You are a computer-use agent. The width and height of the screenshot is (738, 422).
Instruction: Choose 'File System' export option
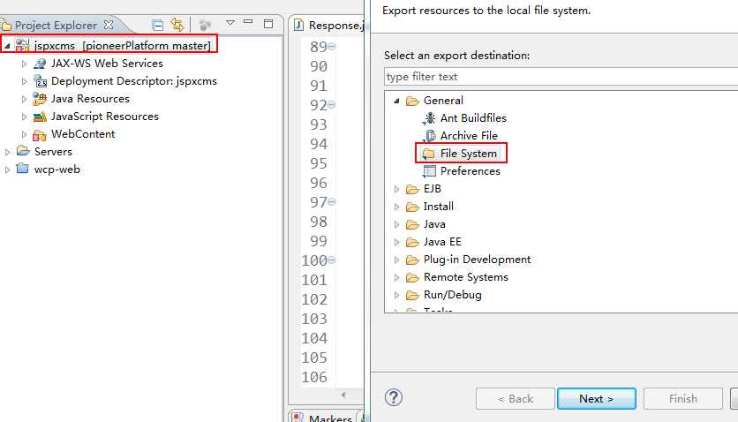point(468,154)
